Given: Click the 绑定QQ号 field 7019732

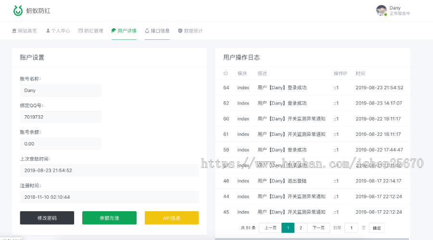Looking at the screenshot, I should pos(61,117).
